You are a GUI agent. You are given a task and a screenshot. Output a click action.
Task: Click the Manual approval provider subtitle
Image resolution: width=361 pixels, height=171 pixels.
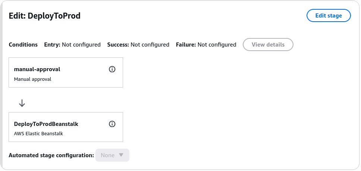(x=33, y=79)
